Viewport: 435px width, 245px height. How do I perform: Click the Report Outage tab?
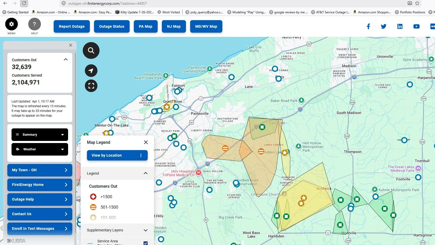pyautogui.click(x=72, y=26)
